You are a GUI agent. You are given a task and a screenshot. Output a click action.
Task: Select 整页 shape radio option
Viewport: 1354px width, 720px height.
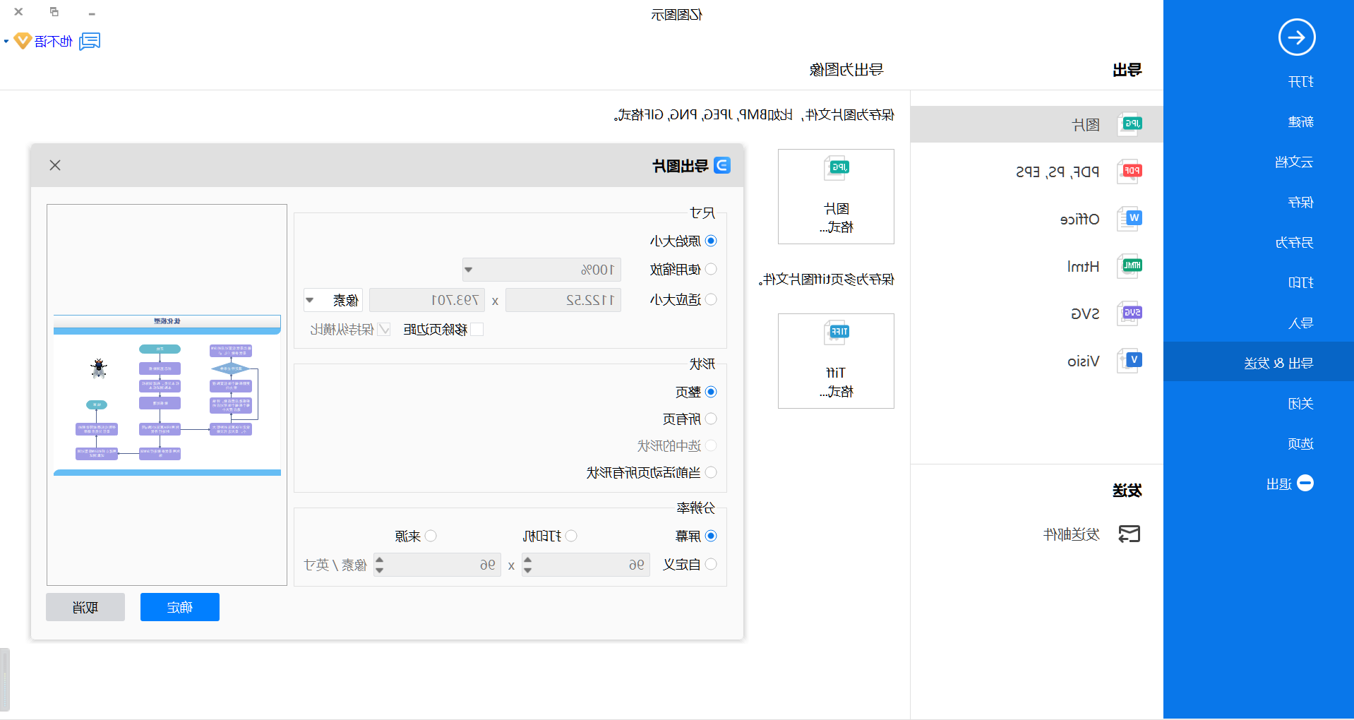[x=711, y=392]
